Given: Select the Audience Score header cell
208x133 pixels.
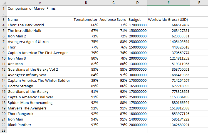Looking at the screenshot, I should tap(113, 20).
